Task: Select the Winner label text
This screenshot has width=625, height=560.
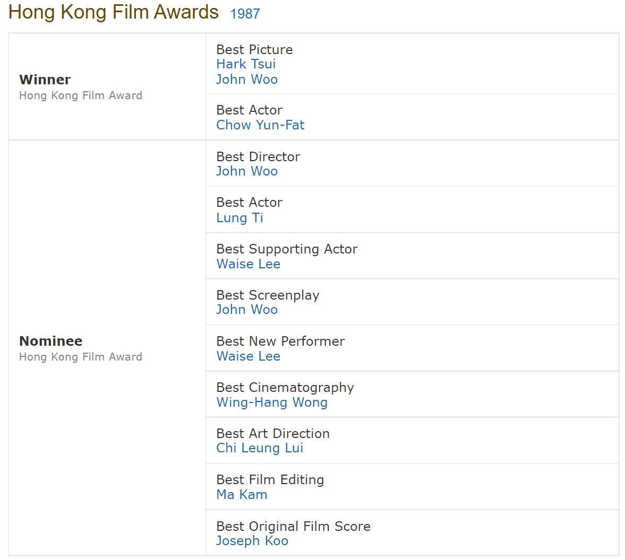Action: pyautogui.click(x=45, y=80)
